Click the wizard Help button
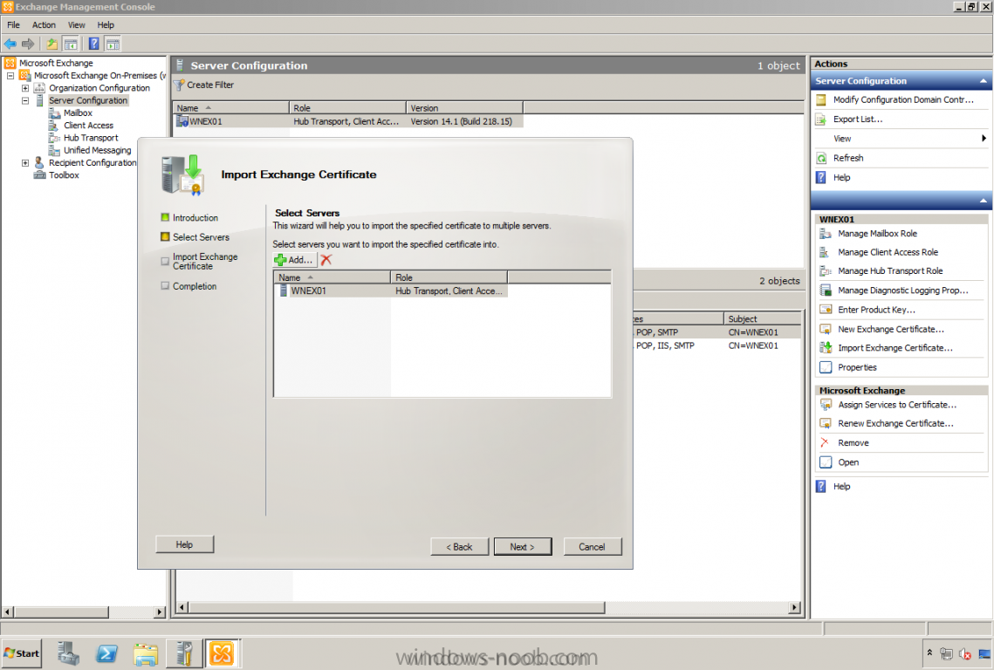 click(x=184, y=544)
